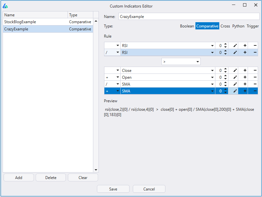Increase the offset value on first RSI row
The image size is (262, 197).
225,44
